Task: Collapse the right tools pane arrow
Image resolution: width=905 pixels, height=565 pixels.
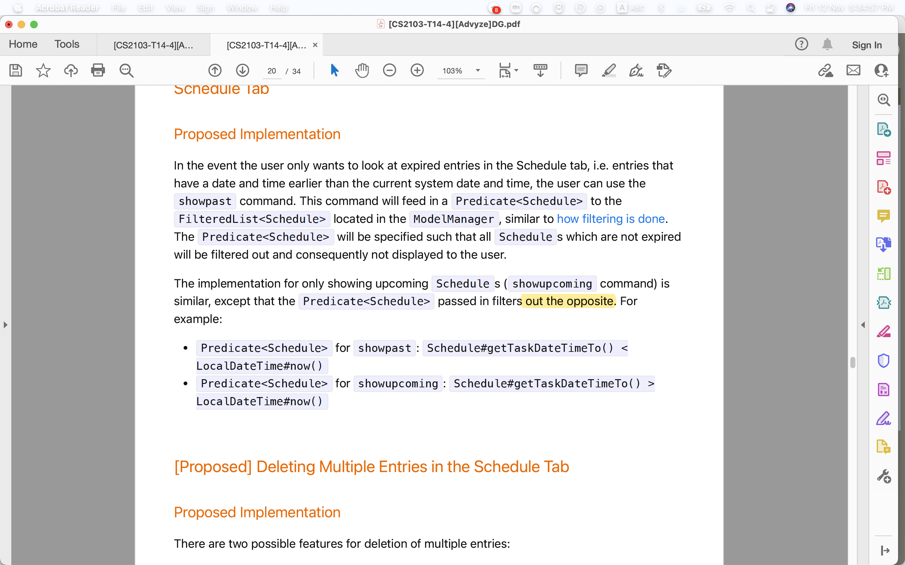Action: (863, 325)
